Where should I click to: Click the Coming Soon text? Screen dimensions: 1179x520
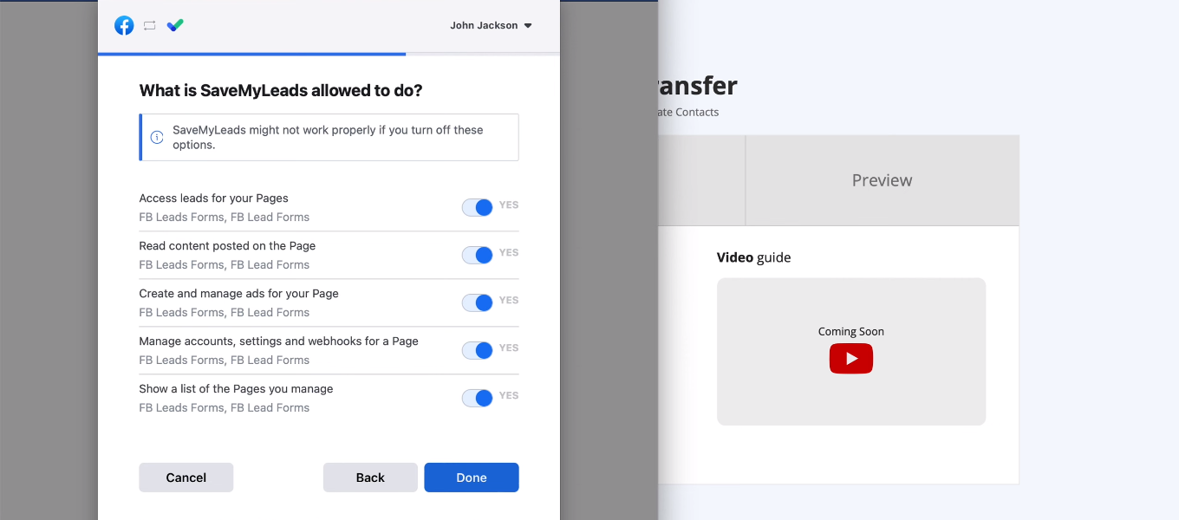[x=851, y=332]
